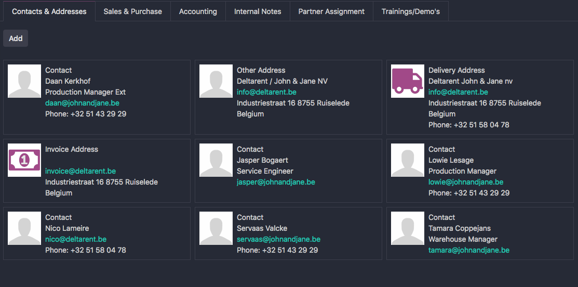Go to the Internal Notes tab

click(258, 11)
